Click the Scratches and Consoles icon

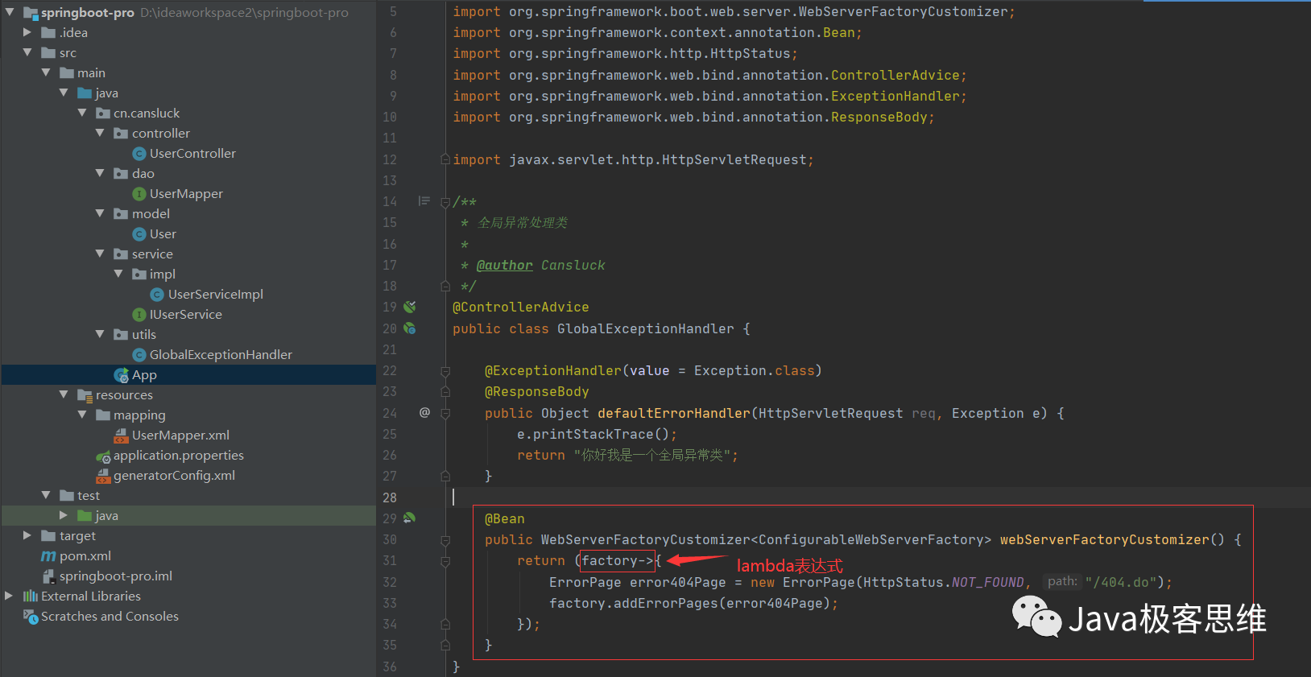(x=31, y=617)
